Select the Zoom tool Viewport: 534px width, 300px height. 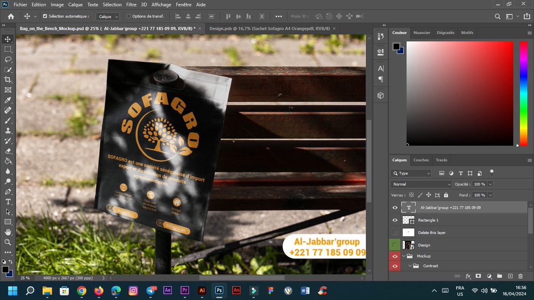[x=8, y=242]
